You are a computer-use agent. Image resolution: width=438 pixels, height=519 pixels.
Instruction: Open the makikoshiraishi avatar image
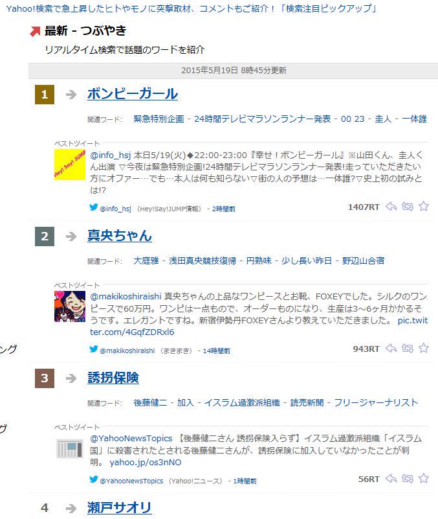click(70, 306)
